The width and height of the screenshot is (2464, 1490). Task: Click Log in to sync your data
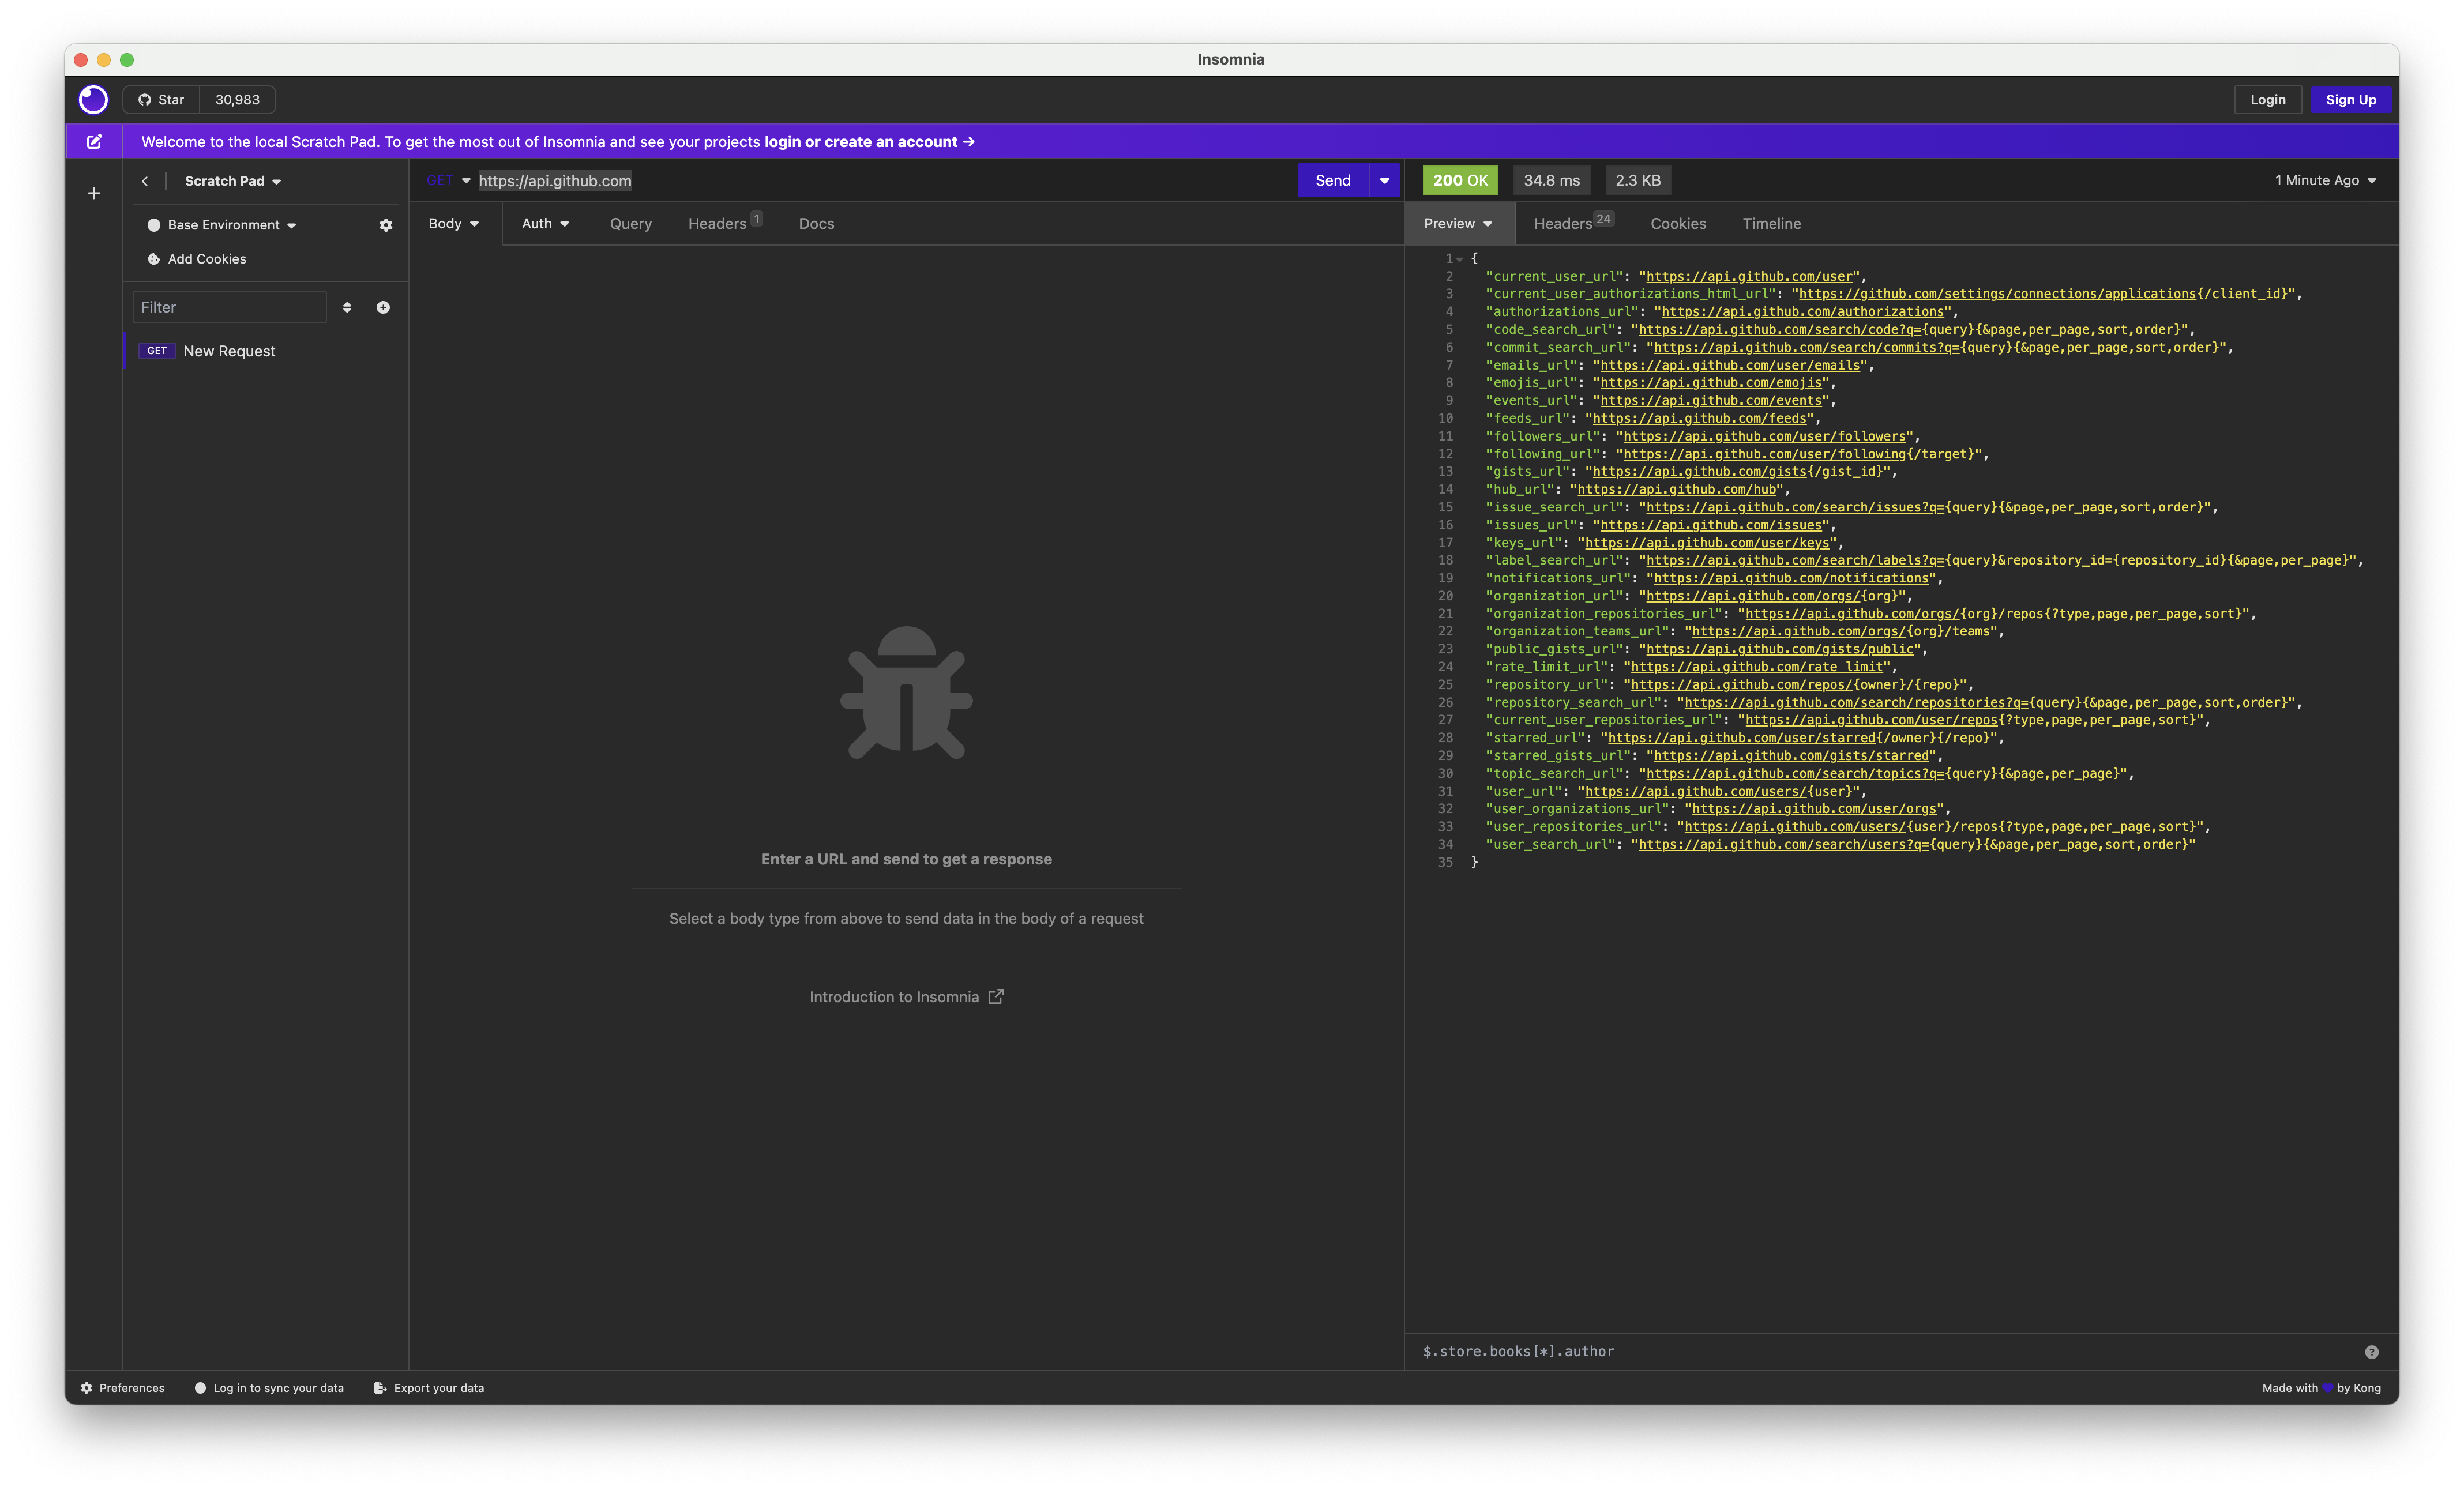(269, 1388)
